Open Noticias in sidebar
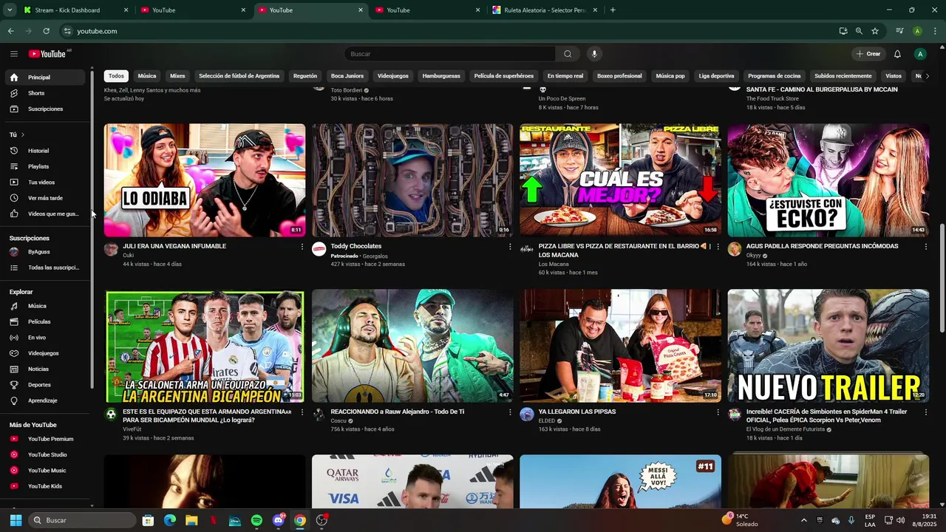This screenshot has height=532, width=946. [x=46, y=369]
